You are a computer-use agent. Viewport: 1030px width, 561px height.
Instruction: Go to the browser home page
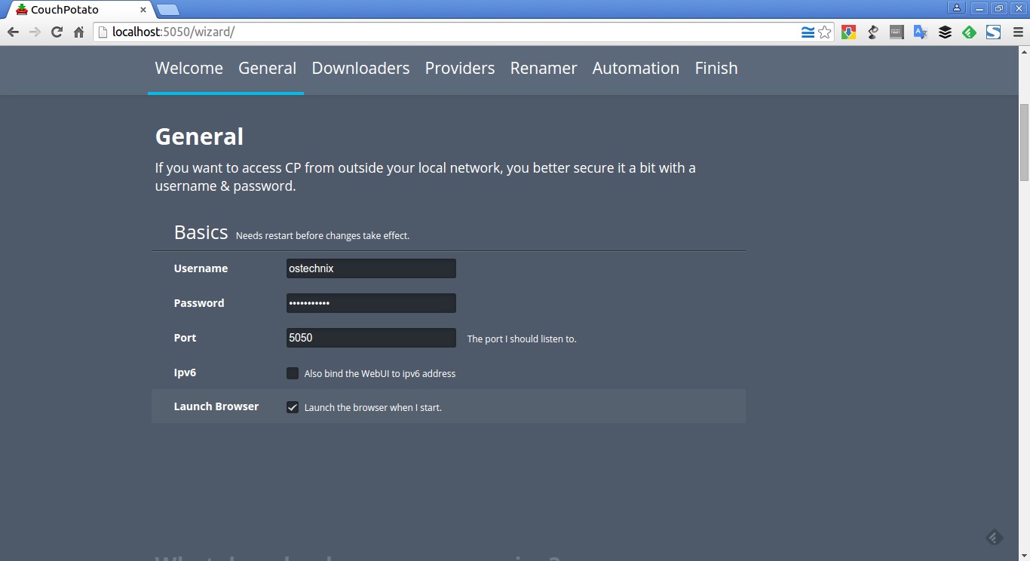click(78, 32)
